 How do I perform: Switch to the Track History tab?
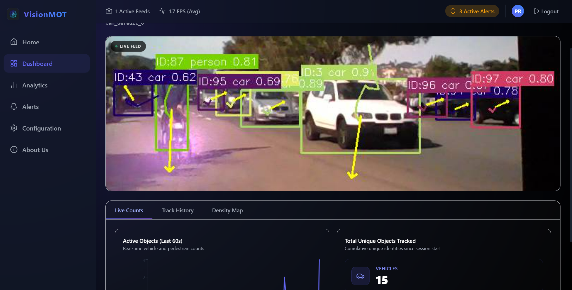pos(178,210)
